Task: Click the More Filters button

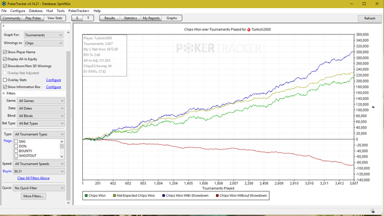Action: tap(33, 196)
